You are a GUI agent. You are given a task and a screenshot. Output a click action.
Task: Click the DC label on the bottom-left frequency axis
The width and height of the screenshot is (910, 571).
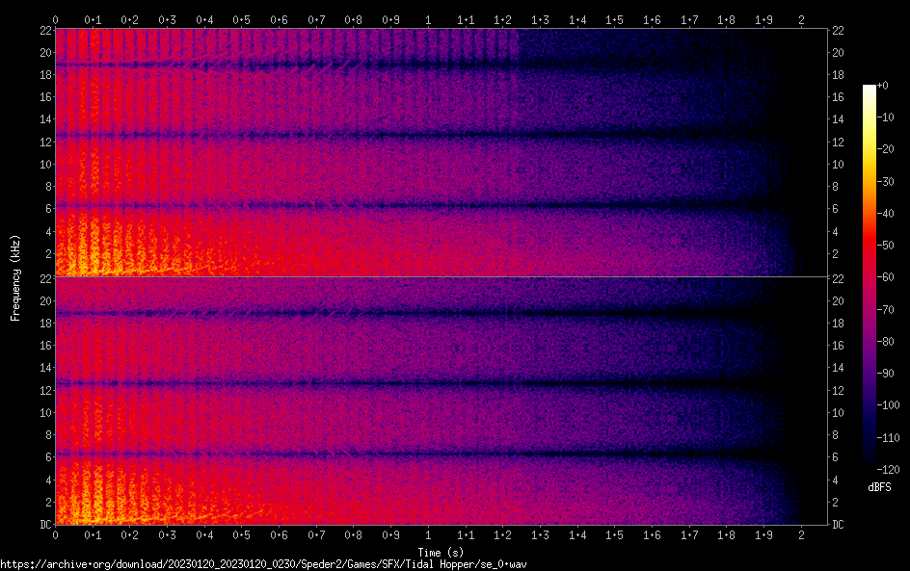point(43,525)
